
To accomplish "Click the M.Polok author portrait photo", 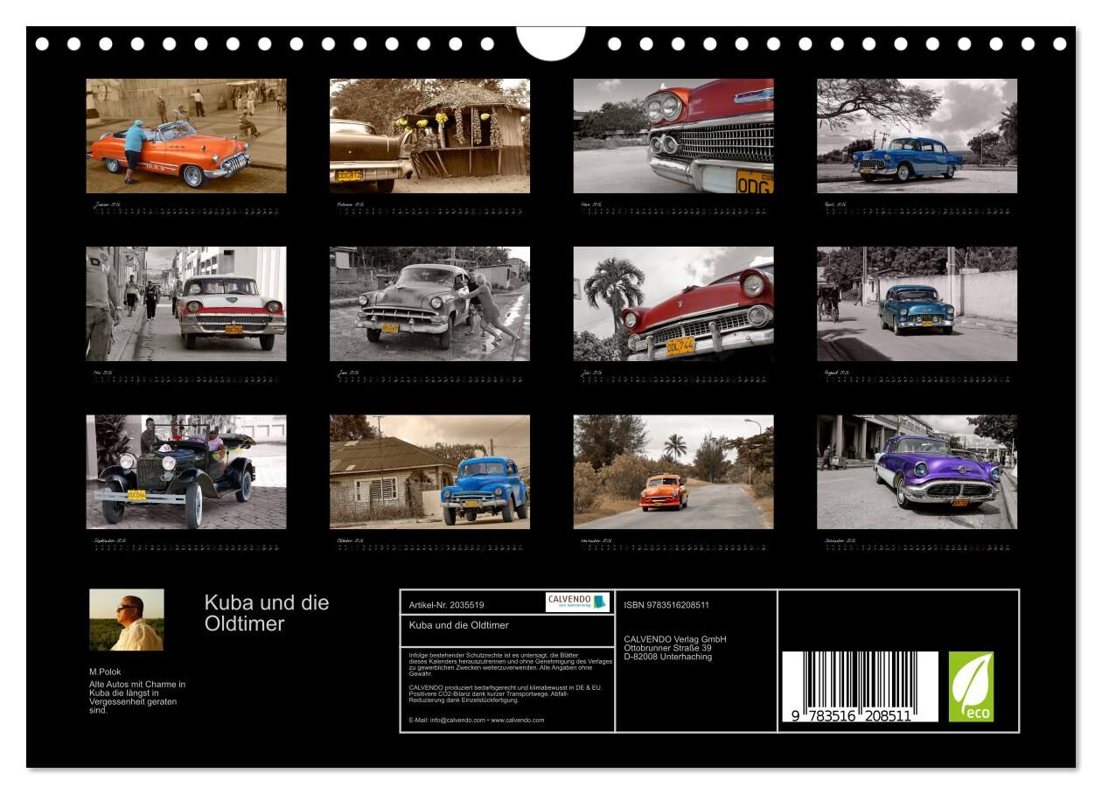I will click(126, 620).
